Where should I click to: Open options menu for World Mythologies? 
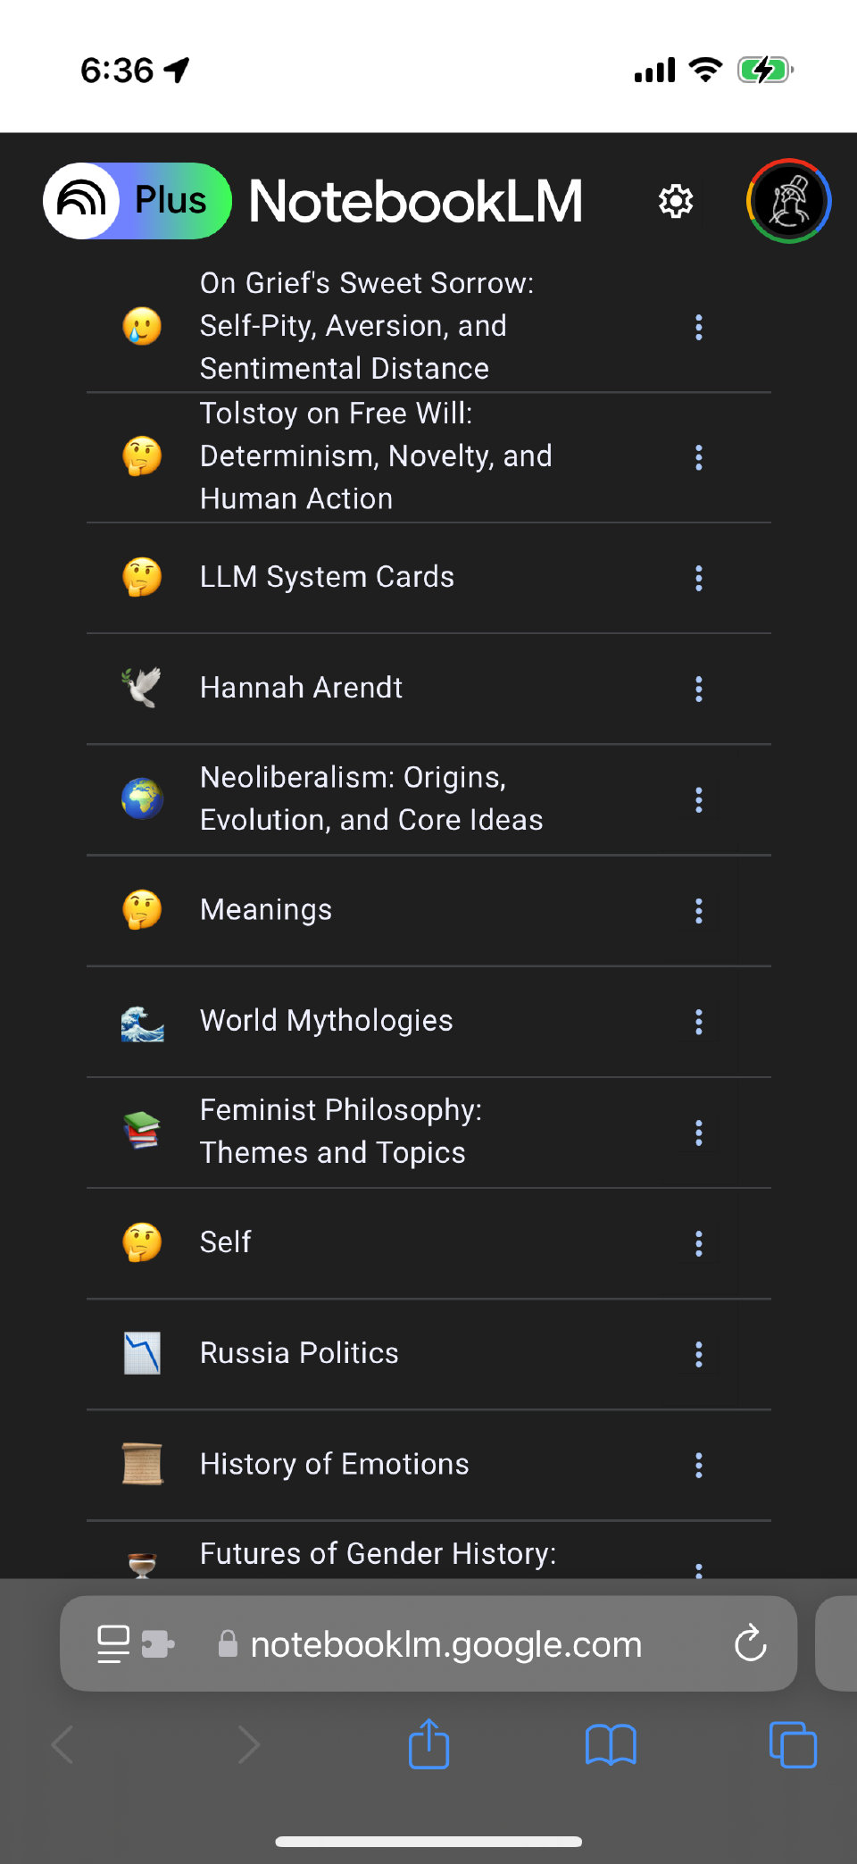click(699, 1022)
